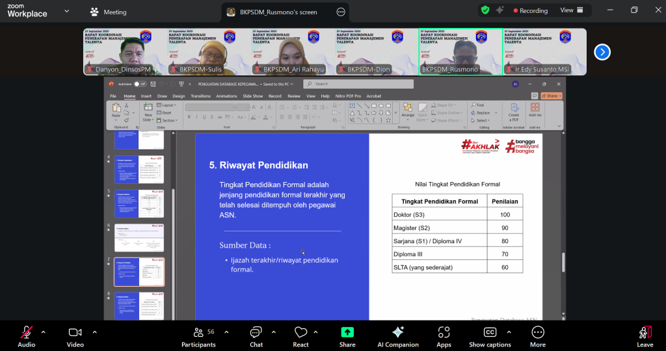Open the Select dropdown in the Editing group

[481, 120]
